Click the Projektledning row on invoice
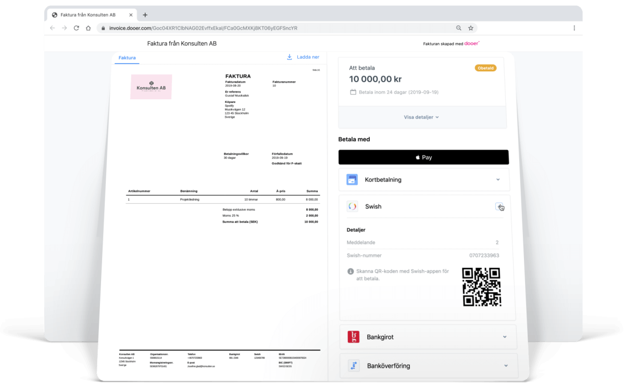Image resolution: width=625 pixels, height=390 pixels. tap(223, 199)
